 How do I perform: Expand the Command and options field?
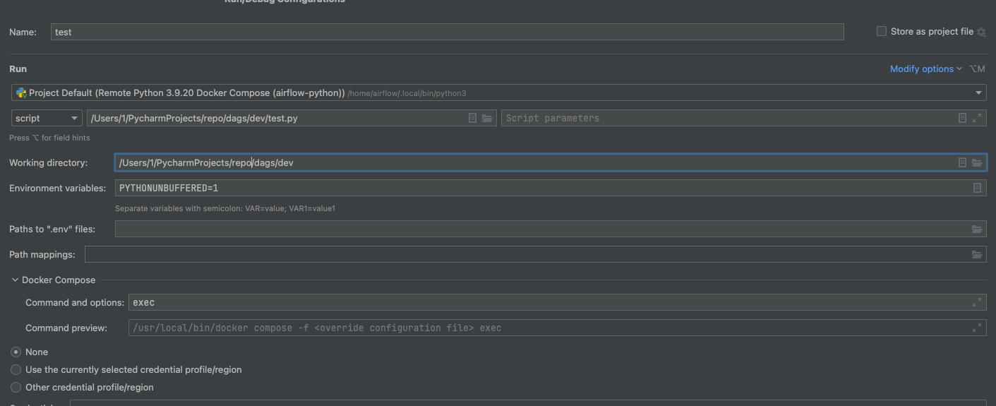click(x=977, y=303)
